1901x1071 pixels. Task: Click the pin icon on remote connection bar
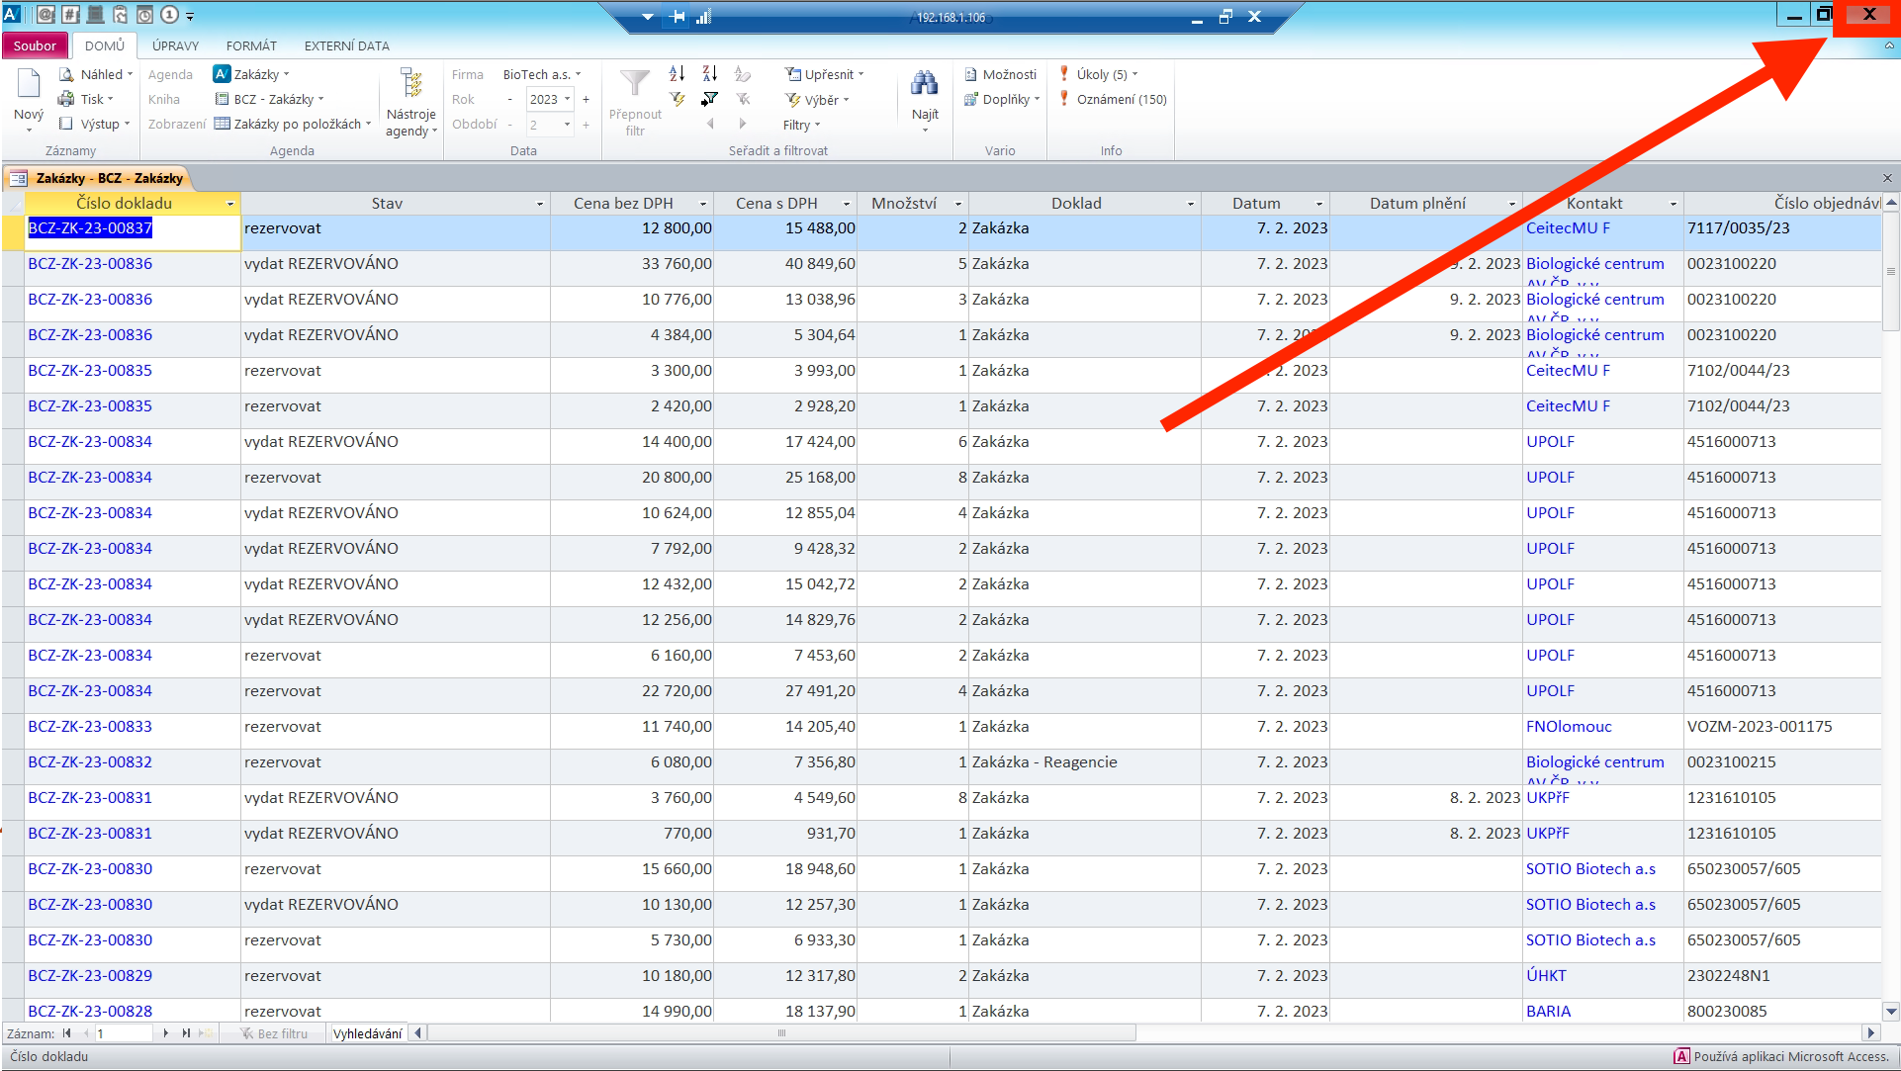click(678, 17)
